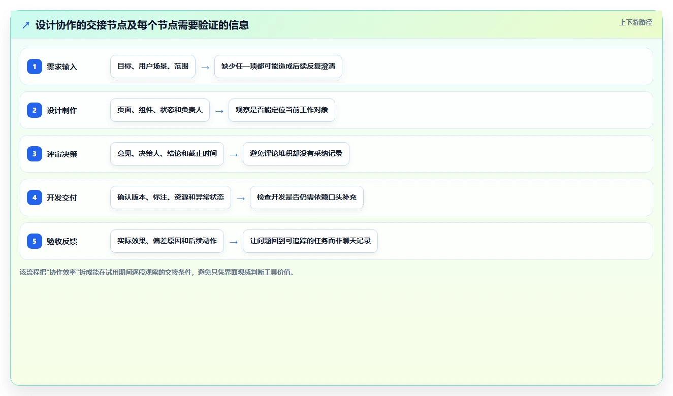Open the 让问题回到可追踪的任务而非聊天记录 chip

coord(310,241)
